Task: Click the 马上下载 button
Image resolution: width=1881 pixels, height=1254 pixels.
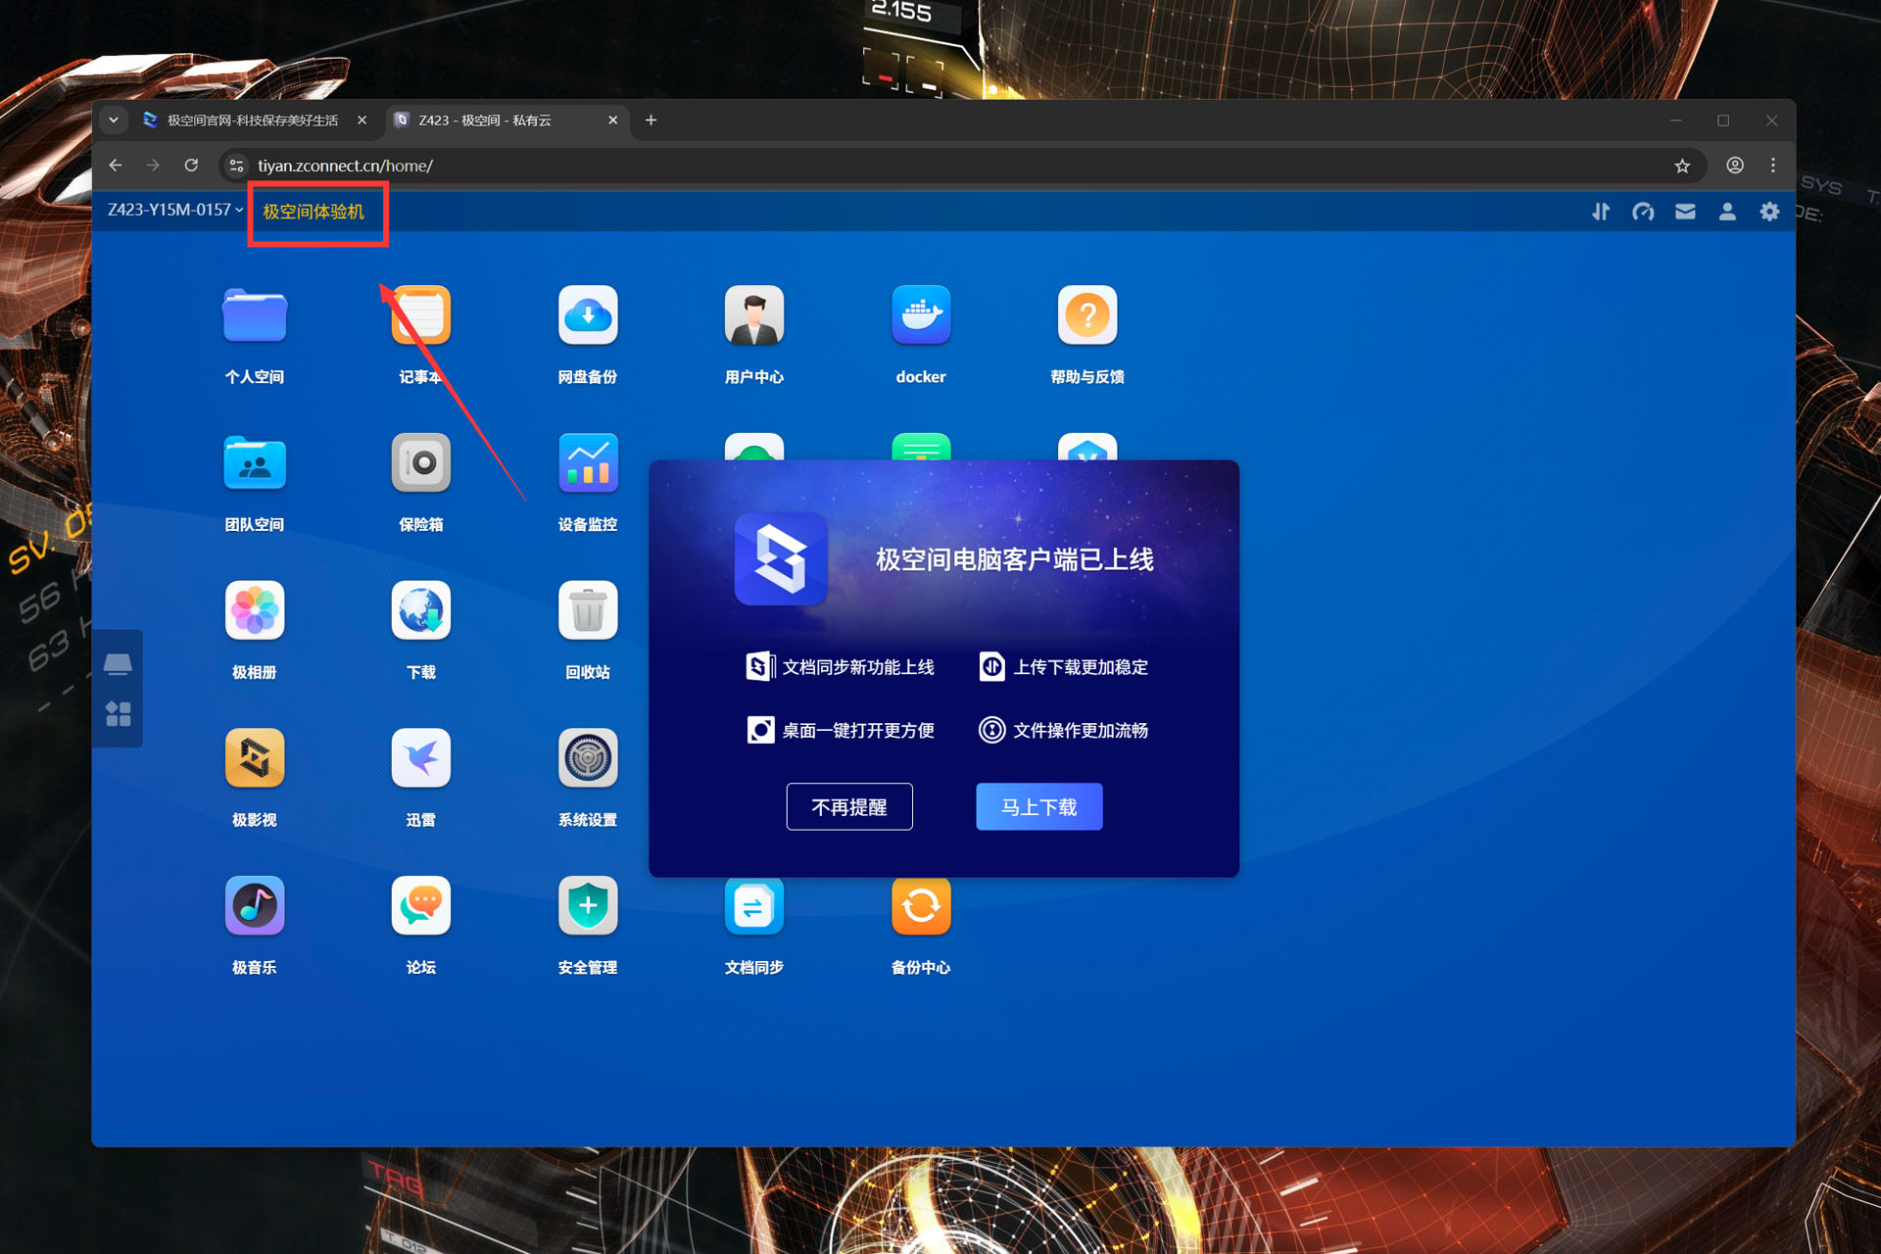Action: pyautogui.click(x=1039, y=806)
